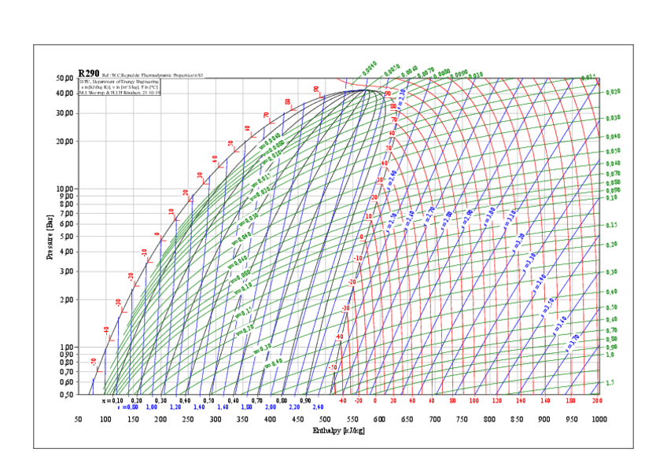
Task: Click pressure axis tick '50,00'
Action: coord(64,78)
